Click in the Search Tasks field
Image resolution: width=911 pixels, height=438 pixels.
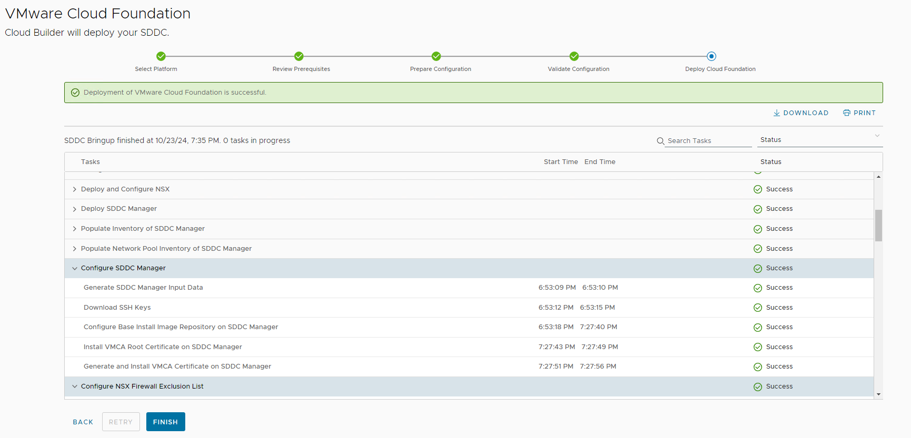click(708, 141)
